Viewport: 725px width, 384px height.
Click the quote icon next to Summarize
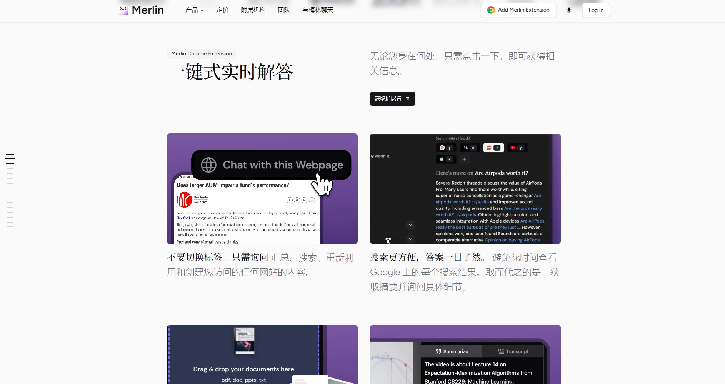pyautogui.click(x=438, y=351)
